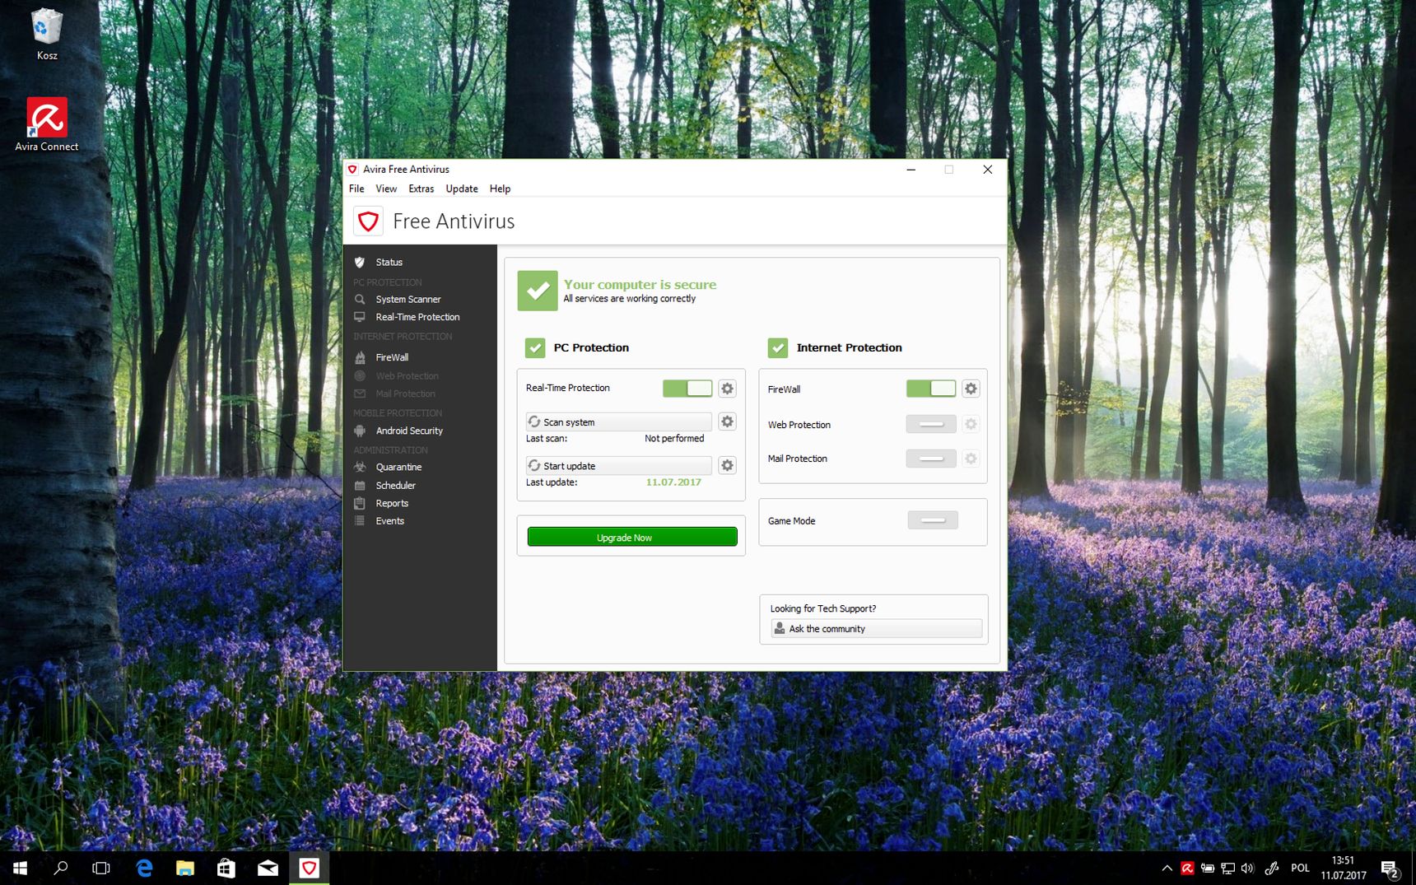Open Scan system settings gear
The height and width of the screenshot is (885, 1416).
click(727, 422)
